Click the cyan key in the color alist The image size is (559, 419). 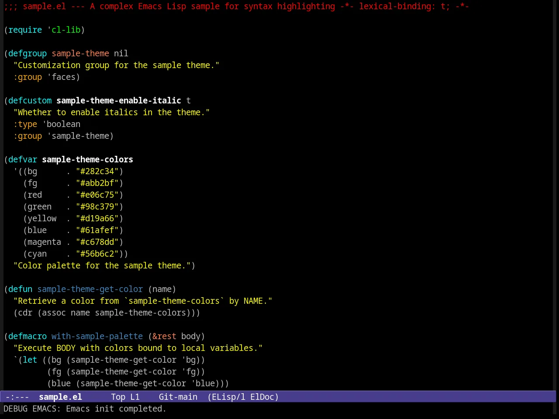pyautogui.click(x=37, y=254)
